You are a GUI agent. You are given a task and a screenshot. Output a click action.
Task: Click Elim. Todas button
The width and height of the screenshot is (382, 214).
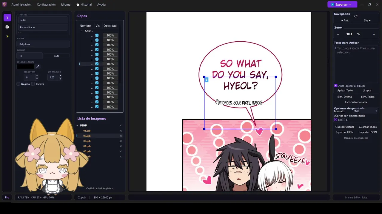tap(368, 97)
